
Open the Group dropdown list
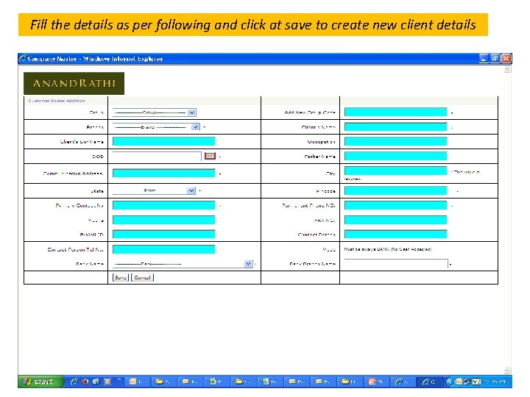(x=155, y=112)
